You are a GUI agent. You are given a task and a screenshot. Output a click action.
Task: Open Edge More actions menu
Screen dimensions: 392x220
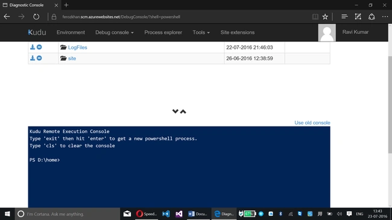(x=385, y=17)
